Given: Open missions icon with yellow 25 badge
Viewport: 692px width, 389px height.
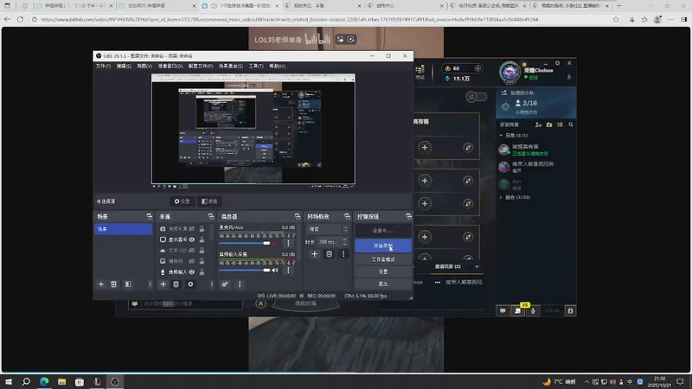Looking at the screenshot, I should click(517, 311).
